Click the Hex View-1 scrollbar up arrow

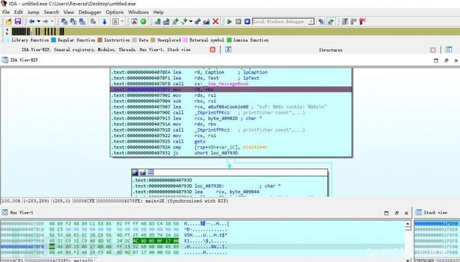408,224
